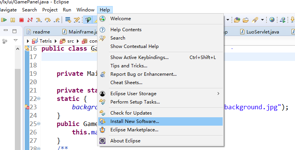Collapse the fold marker at line 22
The image size is (295, 150).
pyautogui.click(x=38, y=99)
